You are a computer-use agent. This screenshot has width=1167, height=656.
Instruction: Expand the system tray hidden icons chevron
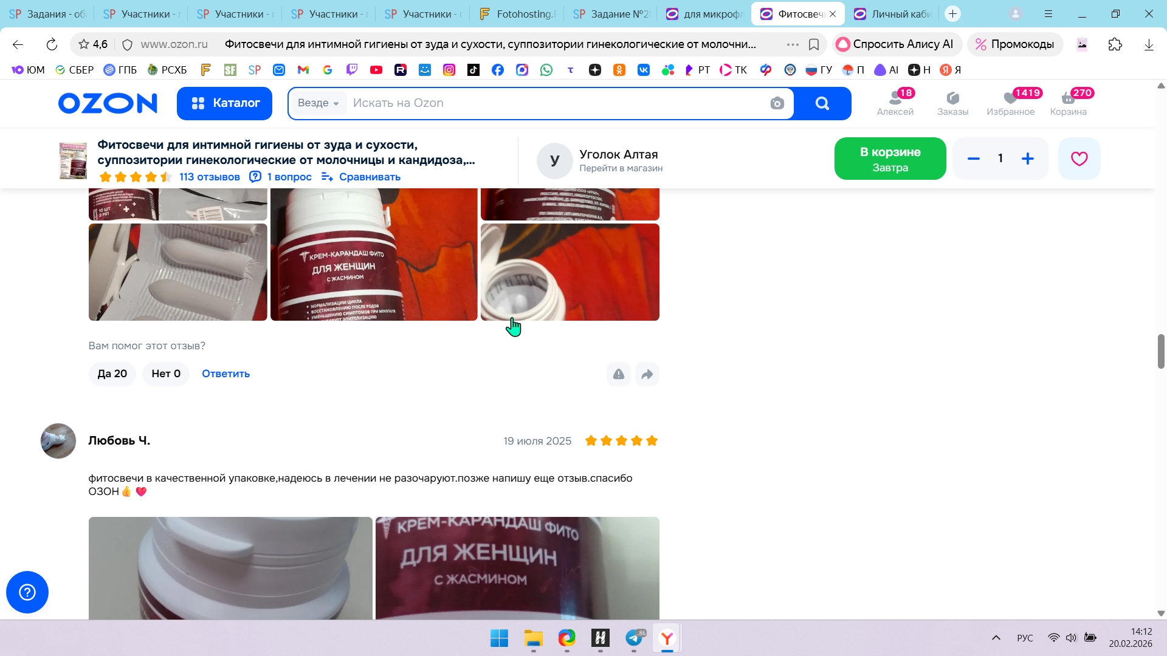click(x=996, y=638)
